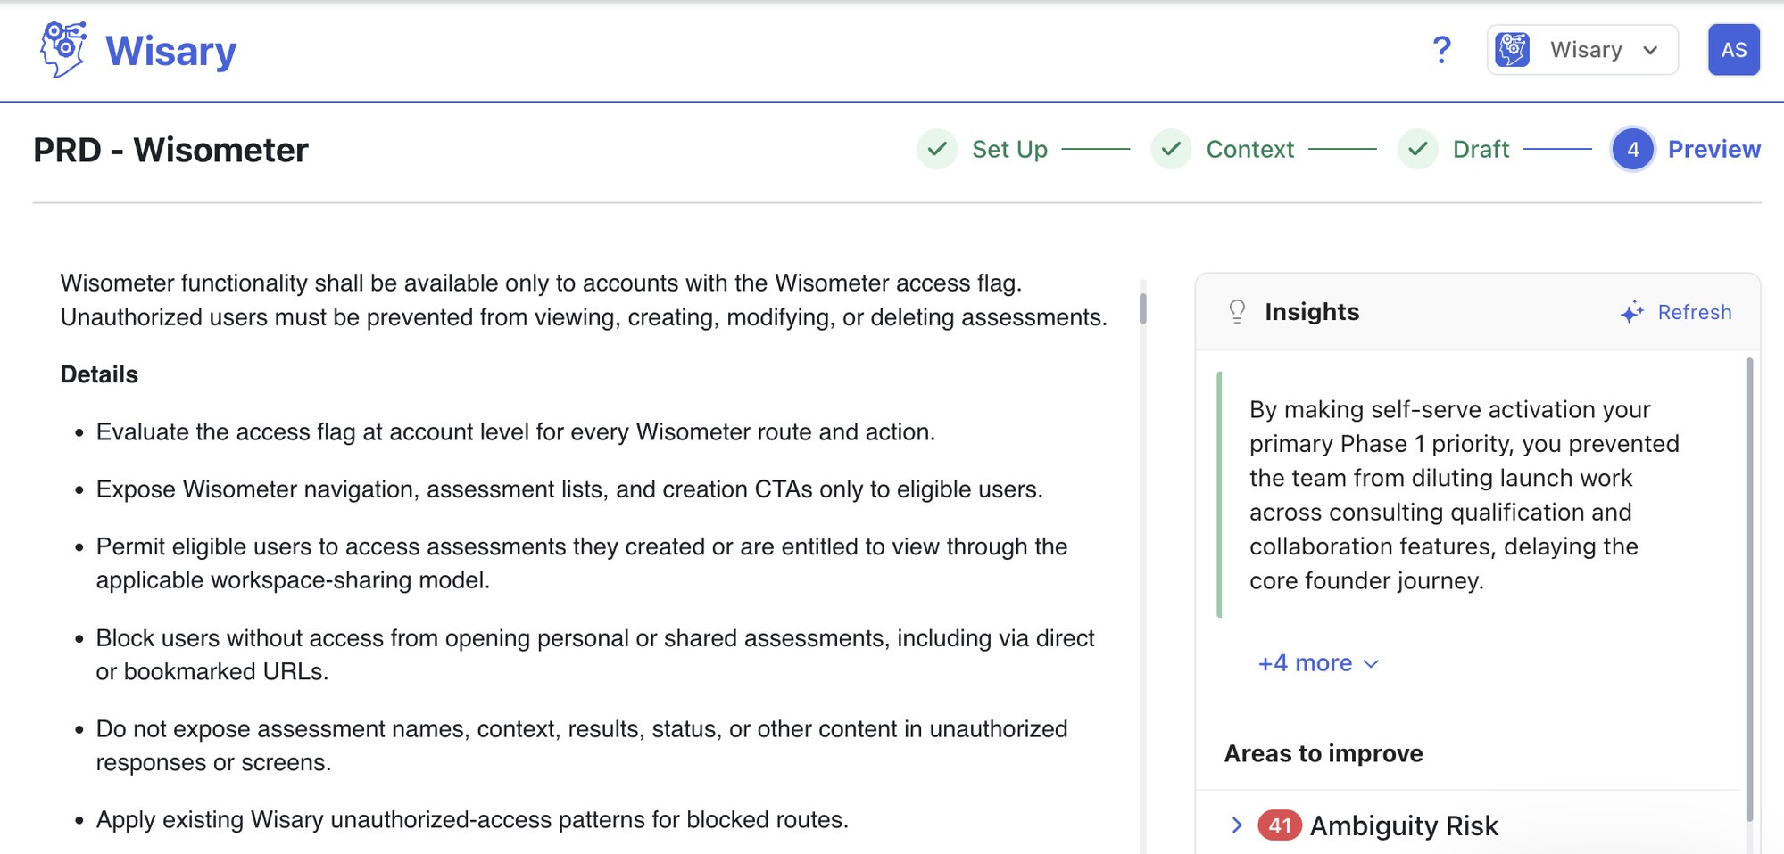Click the paragraph starting 'Wisometer functionality shall'
This screenshot has width=1784, height=854.
584,300
